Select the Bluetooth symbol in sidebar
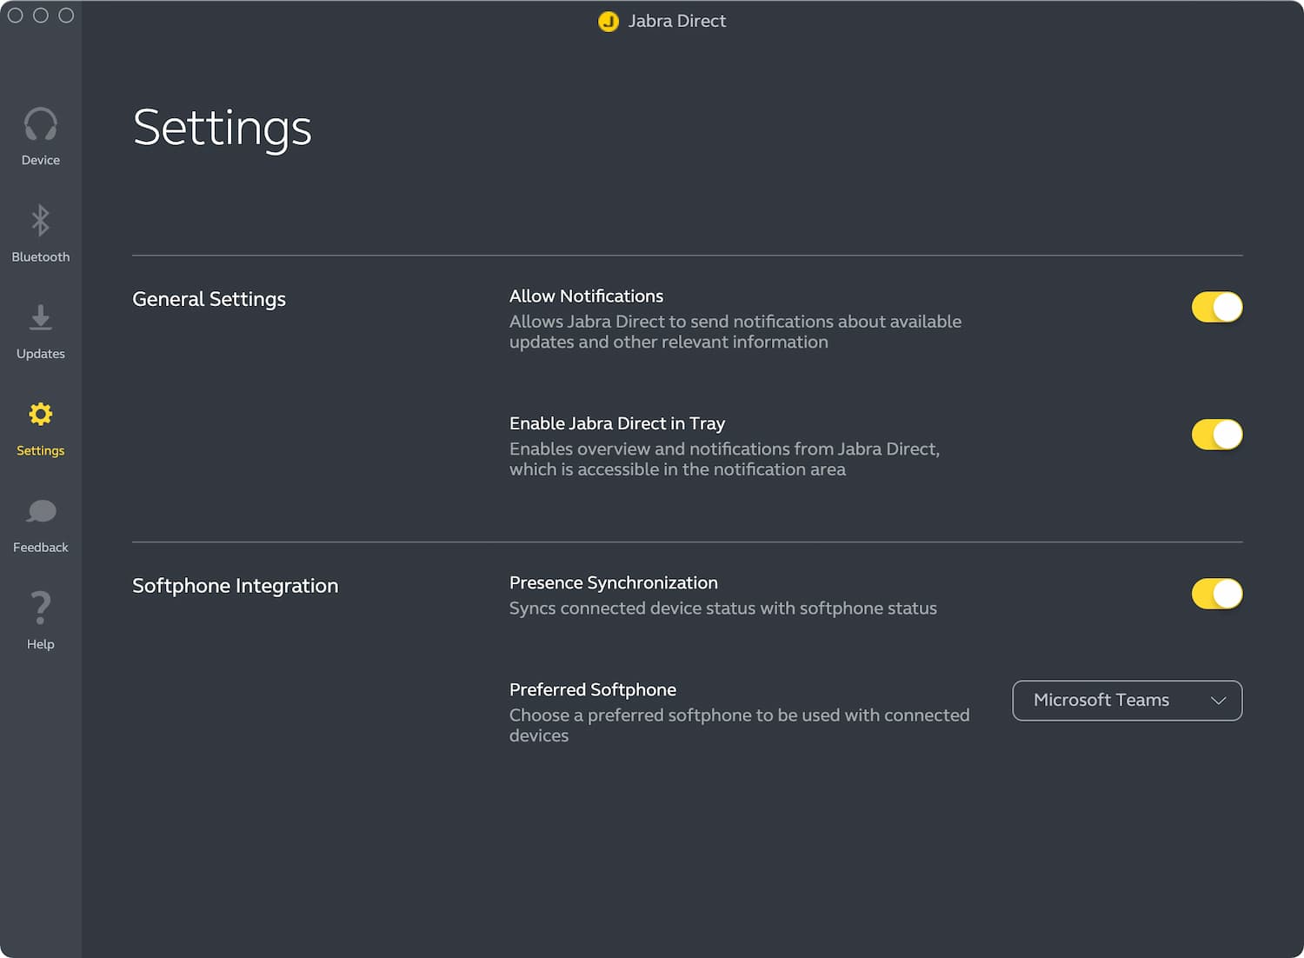This screenshot has width=1304, height=958. click(x=40, y=221)
